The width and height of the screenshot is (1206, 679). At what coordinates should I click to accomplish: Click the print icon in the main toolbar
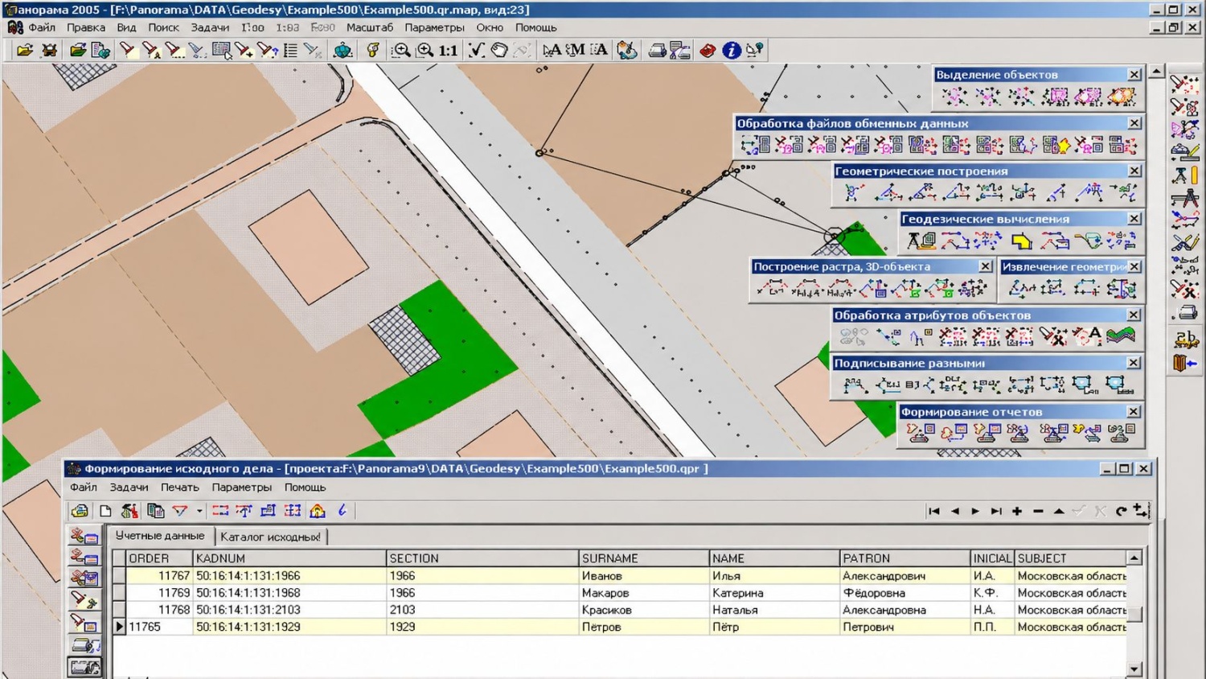(657, 50)
